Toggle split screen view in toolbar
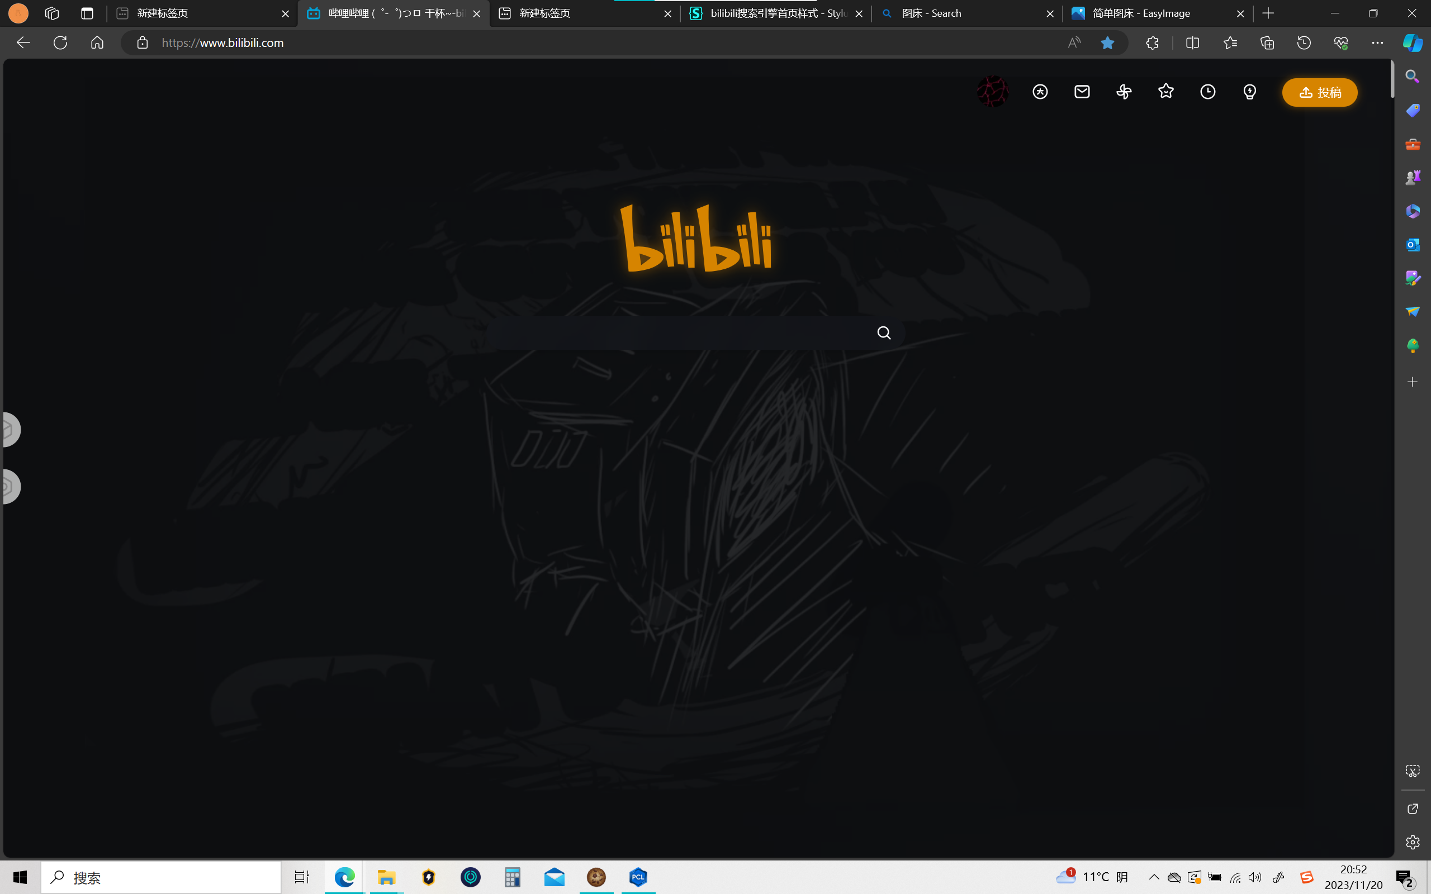 click(x=1192, y=42)
